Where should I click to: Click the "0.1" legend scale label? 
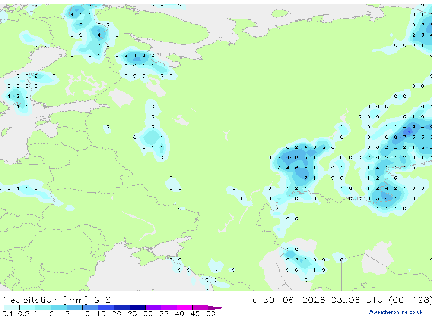pyautogui.click(x=7, y=313)
